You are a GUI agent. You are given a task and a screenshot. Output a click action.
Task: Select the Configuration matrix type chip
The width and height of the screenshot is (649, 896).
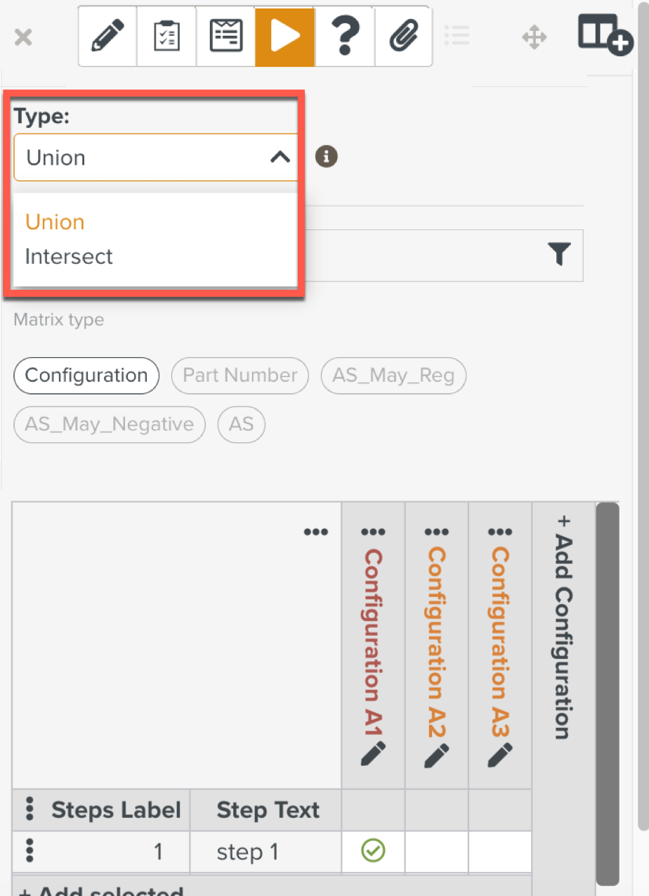coord(86,376)
